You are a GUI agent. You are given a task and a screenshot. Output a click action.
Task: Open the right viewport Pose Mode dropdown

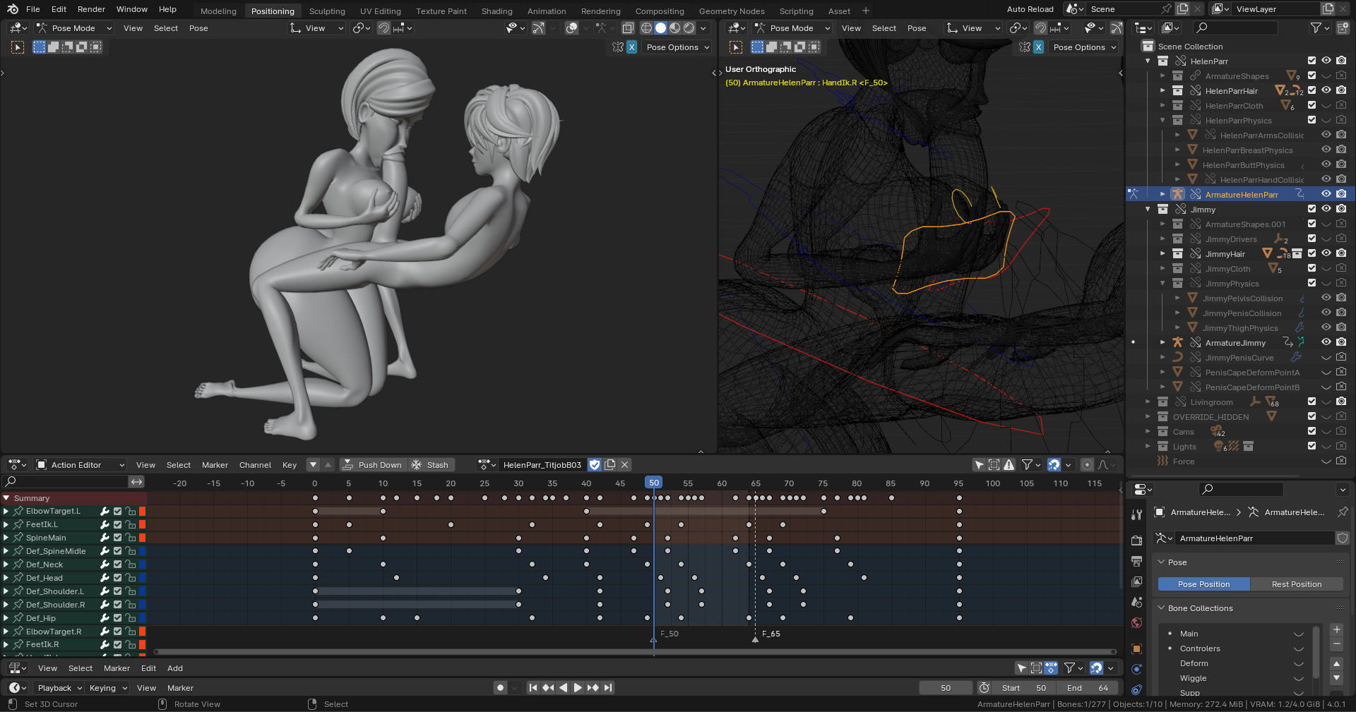tap(792, 28)
